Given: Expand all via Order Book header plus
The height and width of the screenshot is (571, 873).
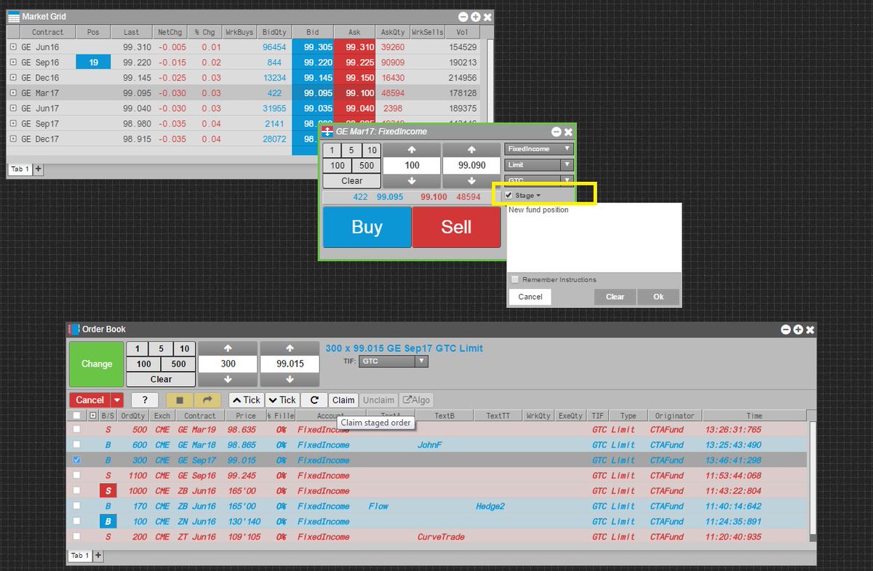Looking at the screenshot, I should [x=92, y=415].
